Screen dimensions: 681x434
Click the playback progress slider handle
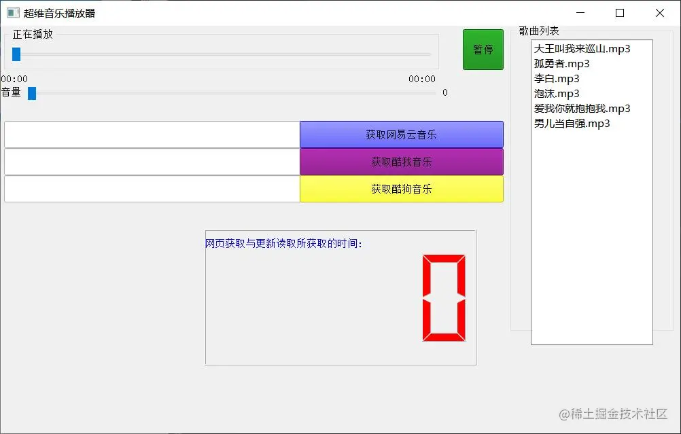pos(16,54)
